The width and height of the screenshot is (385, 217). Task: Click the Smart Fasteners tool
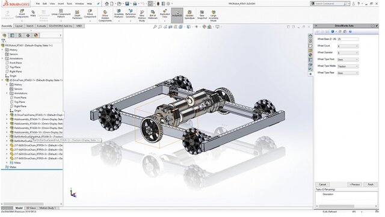77,15
